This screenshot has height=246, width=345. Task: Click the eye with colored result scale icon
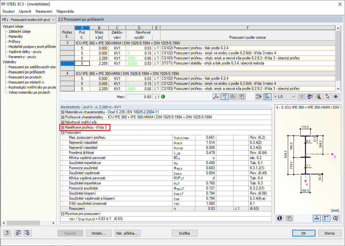(x=310, y=96)
